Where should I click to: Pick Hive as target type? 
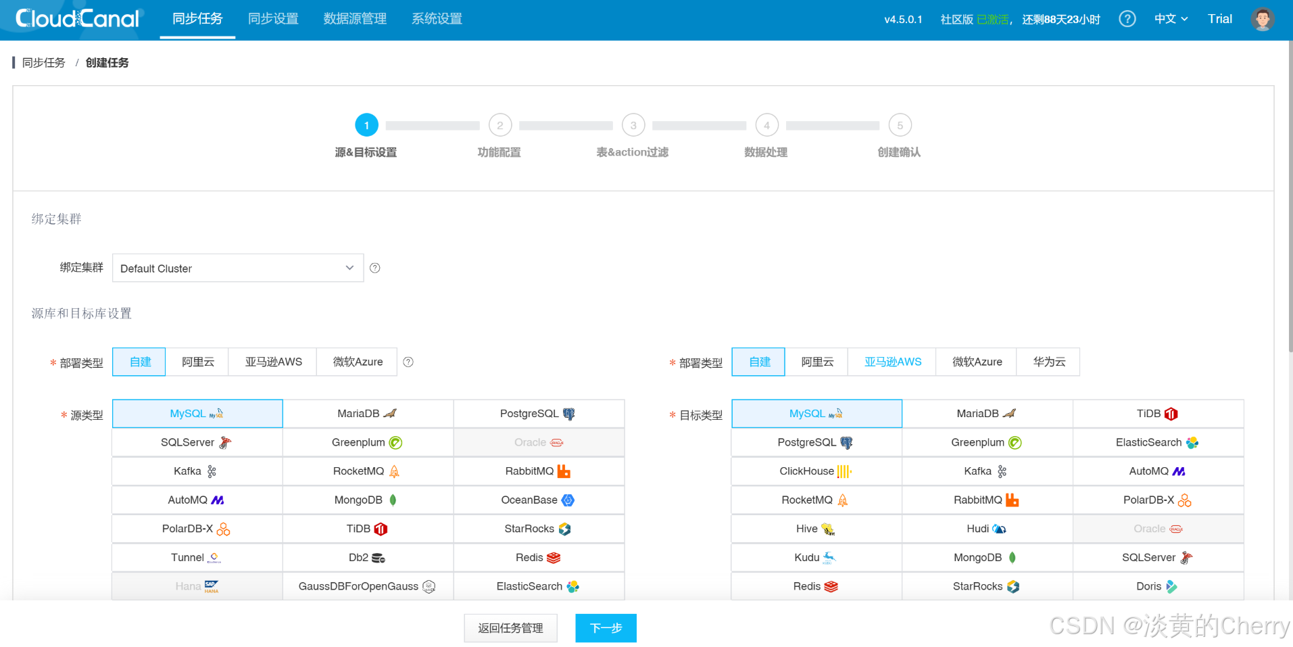(816, 529)
